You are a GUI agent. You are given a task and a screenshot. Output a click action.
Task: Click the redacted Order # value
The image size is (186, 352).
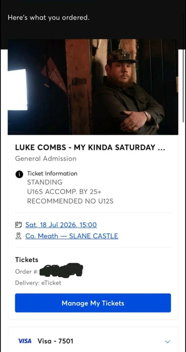[x=61, y=271]
